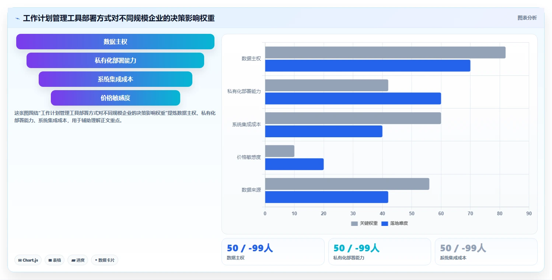Click the blue 数据主权 落地难度 bar
This screenshot has width=552, height=280.
click(x=368, y=65)
